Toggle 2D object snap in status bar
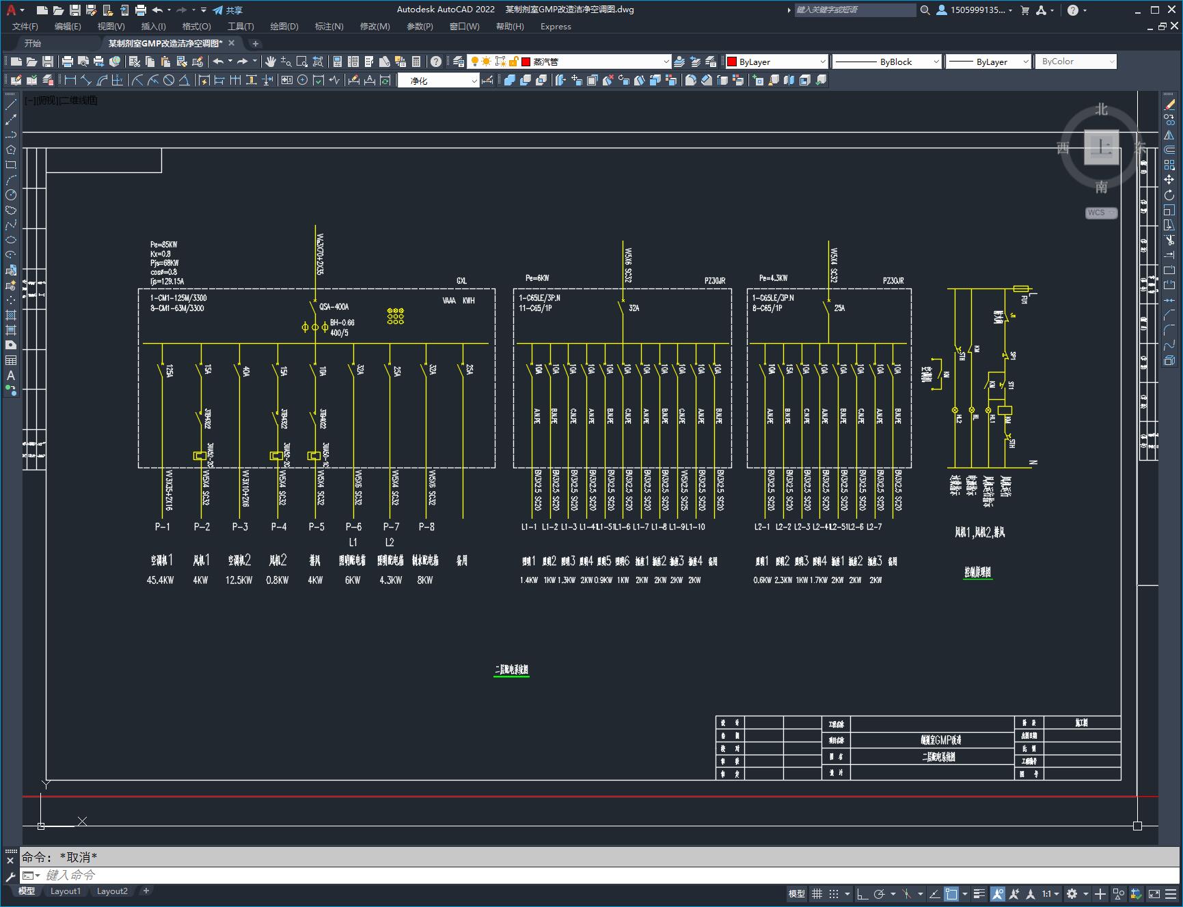The height and width of the screenshot is (907, 1183). point(951,893)
